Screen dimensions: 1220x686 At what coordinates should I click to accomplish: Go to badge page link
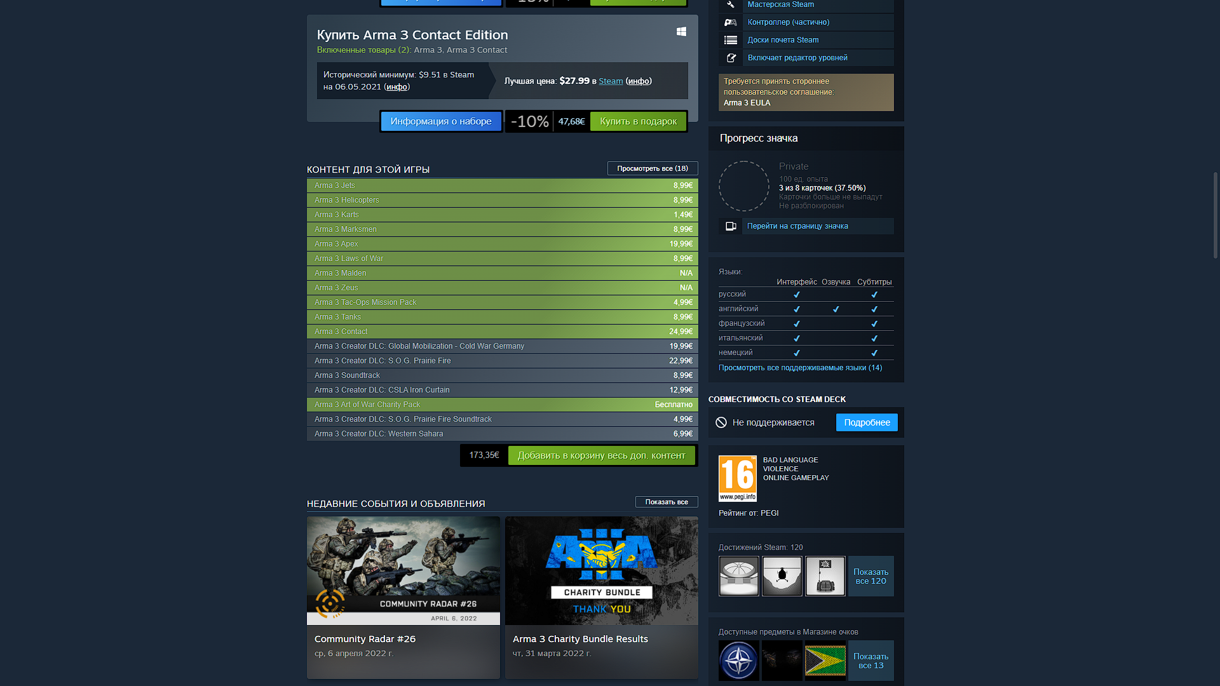point(797,226)
